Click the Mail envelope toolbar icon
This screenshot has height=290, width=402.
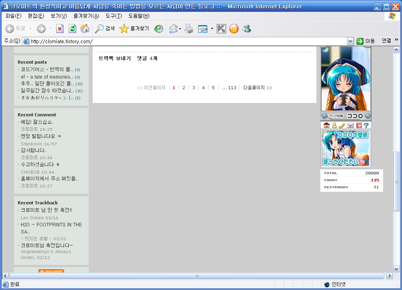pyautogui.click(x=174, y=28)
